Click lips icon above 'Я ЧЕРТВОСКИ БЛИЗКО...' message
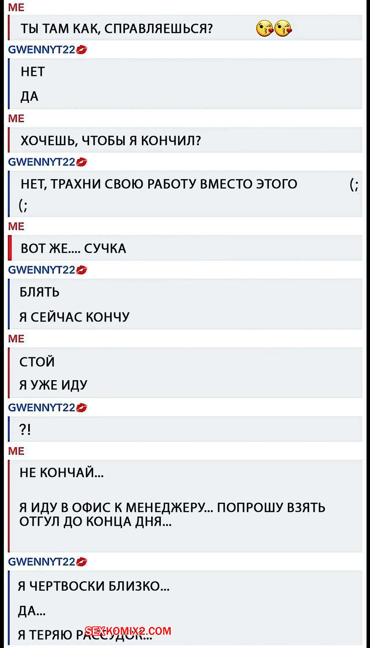Screen dimensions: 370x648 pos(82,562)
